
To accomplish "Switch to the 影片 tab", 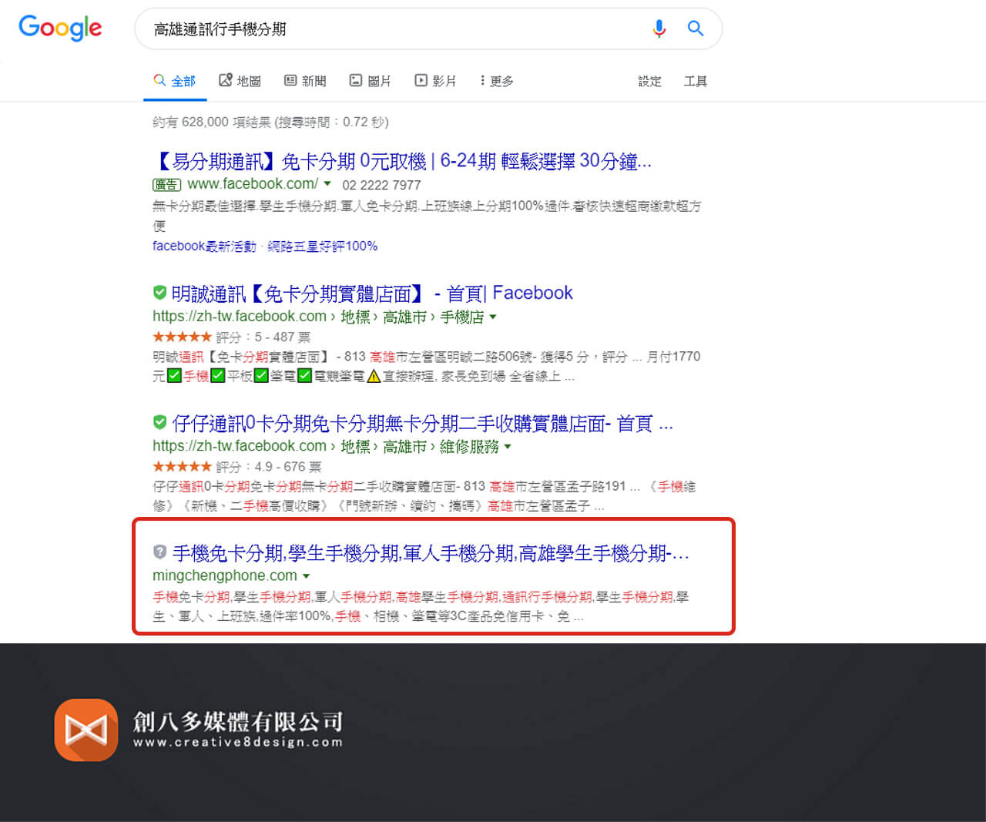I will (x=435, y=81).
